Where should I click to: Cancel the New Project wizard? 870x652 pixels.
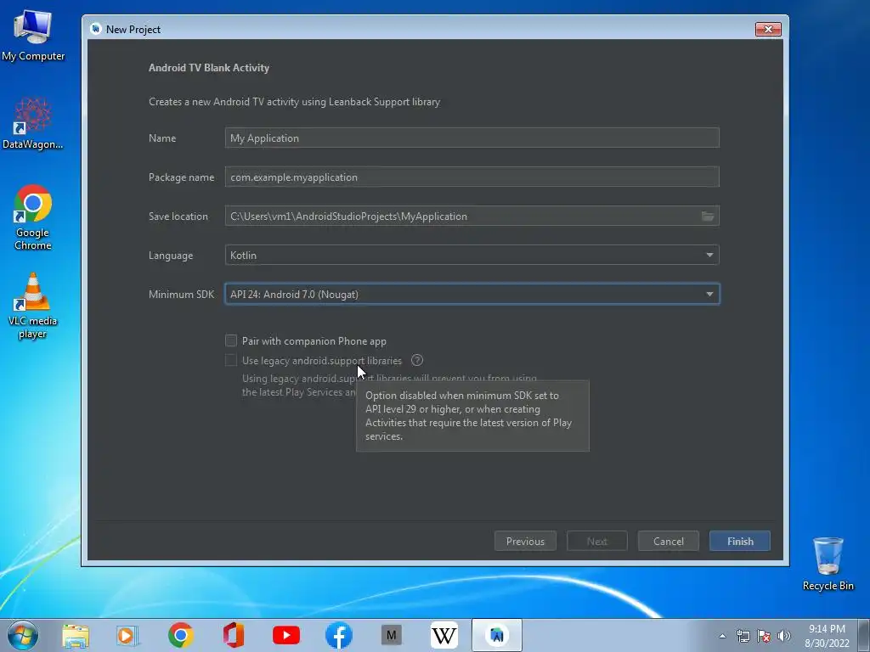(x=668, y=541)
